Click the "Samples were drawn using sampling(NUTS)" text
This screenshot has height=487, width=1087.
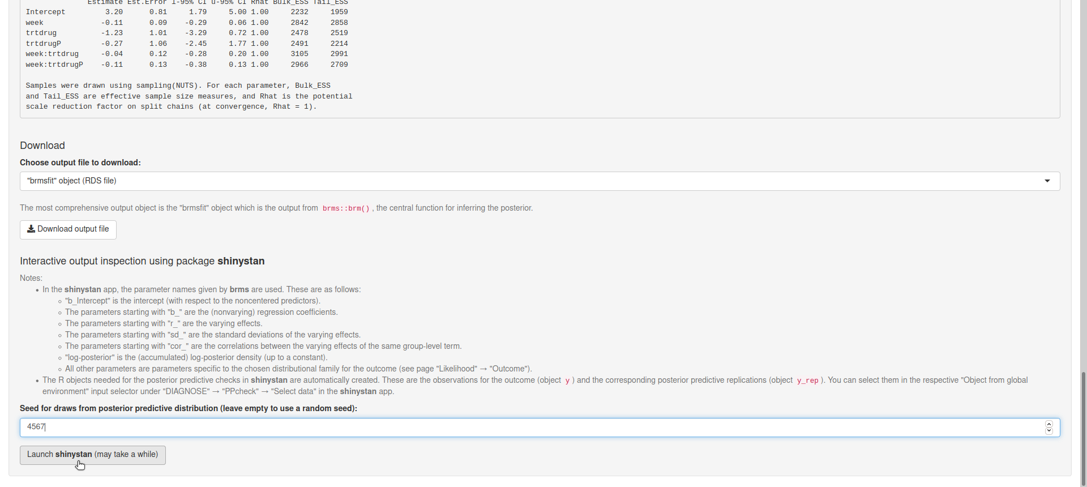113,86
